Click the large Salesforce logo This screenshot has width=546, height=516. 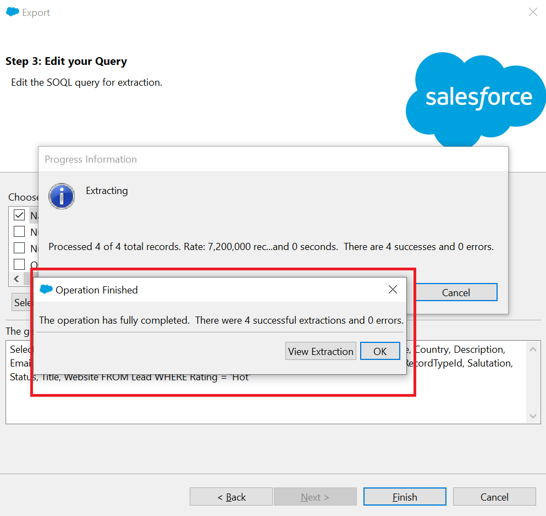click(x=476, y=100)
